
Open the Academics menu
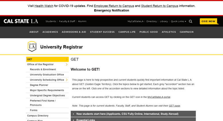click(50, 32)
